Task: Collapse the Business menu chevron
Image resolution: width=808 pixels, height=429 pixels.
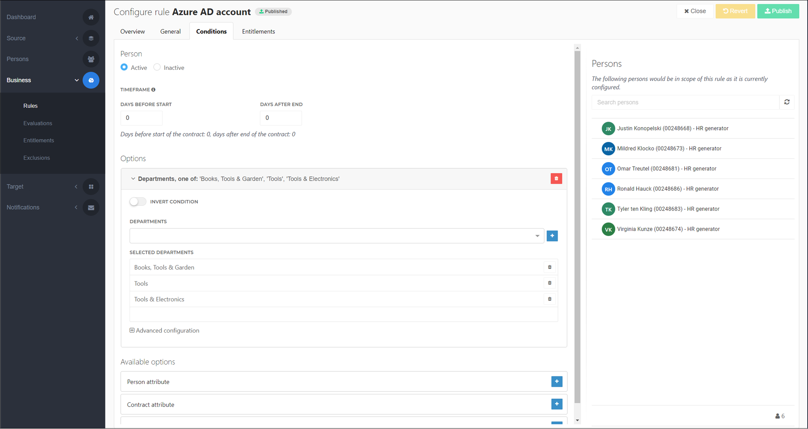Action: 77,80
